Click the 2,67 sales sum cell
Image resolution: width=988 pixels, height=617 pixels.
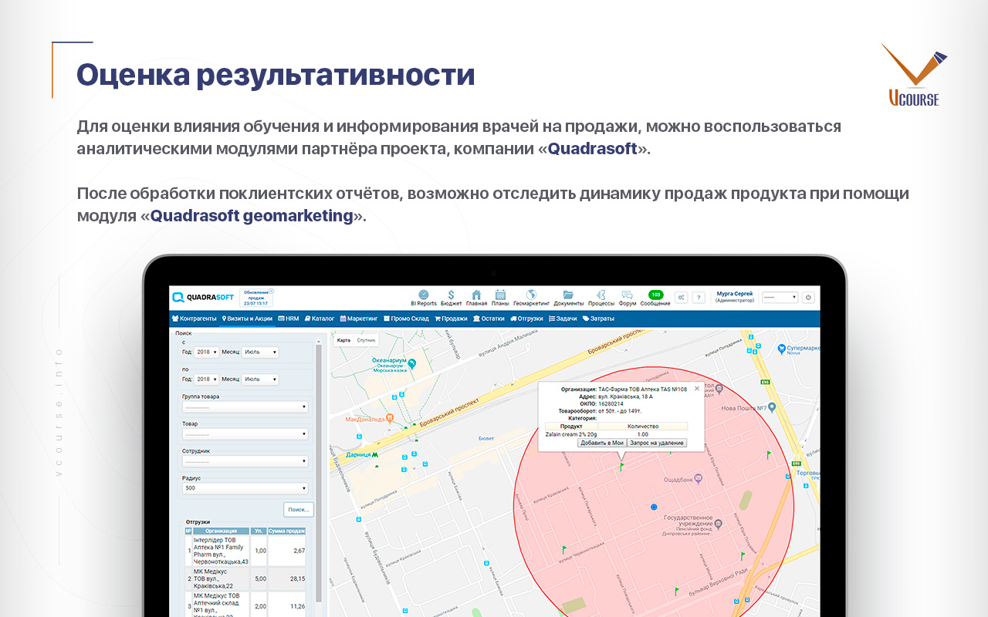287,551
